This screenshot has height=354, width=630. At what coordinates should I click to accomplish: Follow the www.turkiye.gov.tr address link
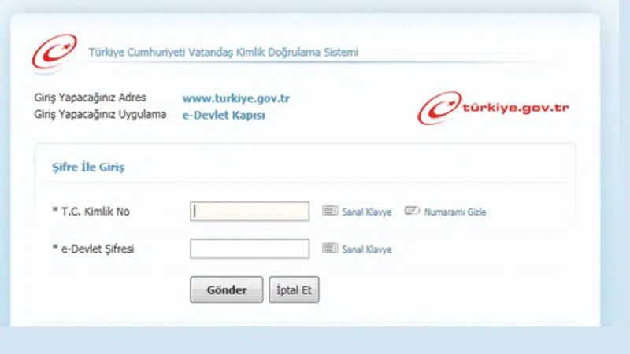tap(236, 99)
